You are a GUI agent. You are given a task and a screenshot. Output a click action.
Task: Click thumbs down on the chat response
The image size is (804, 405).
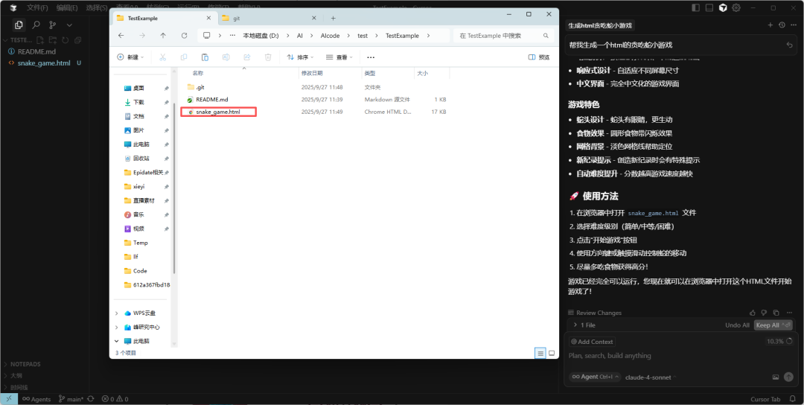[x=763, y=313]
